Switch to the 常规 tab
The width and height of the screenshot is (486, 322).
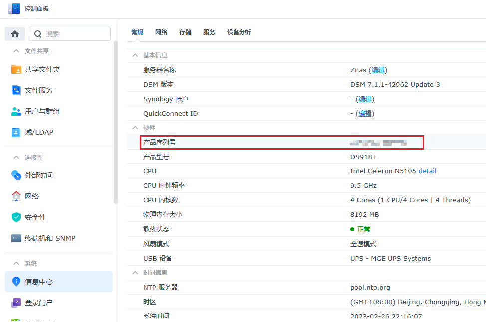click(x=137, y=32)
